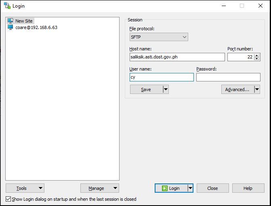
Task: Click the coare@192.168.6.63 site icon
Action: coord(11,27)
